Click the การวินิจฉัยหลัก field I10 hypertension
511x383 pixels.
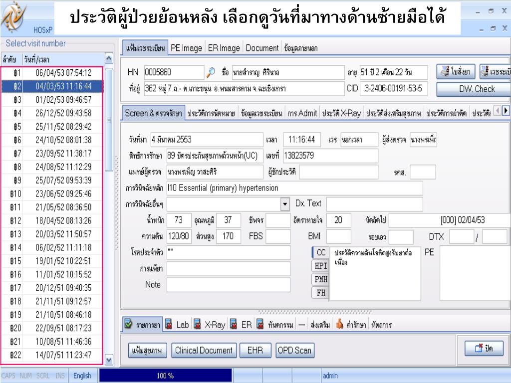(294, 188)
